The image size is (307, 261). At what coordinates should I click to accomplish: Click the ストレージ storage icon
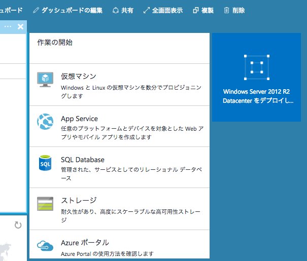click(x=45, y=204)
